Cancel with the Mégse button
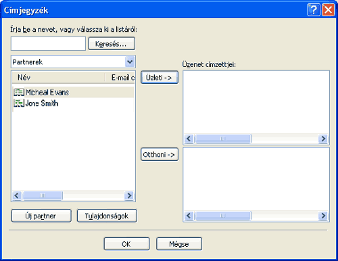 pos(179,244)
